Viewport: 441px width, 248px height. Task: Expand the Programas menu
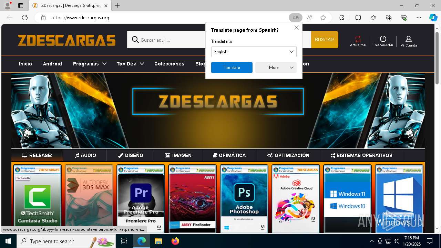click(90, 64)
